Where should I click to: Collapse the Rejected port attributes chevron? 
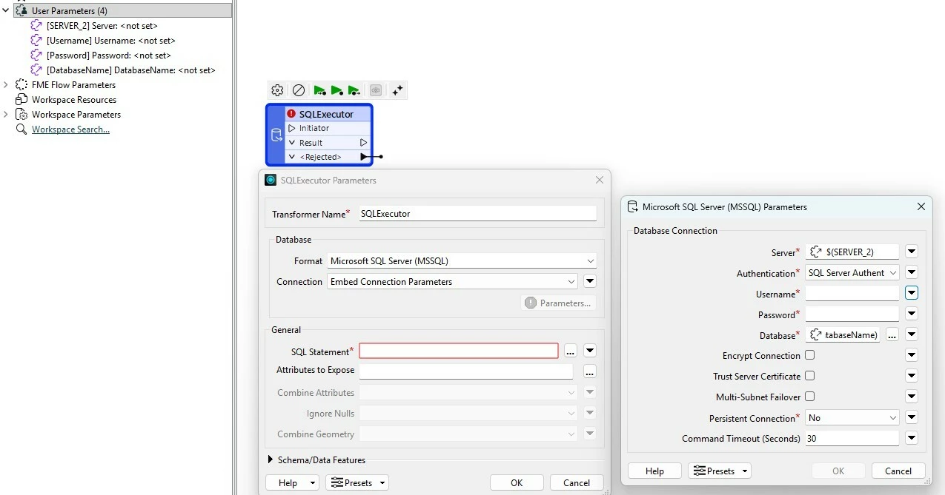pos(292,157)
